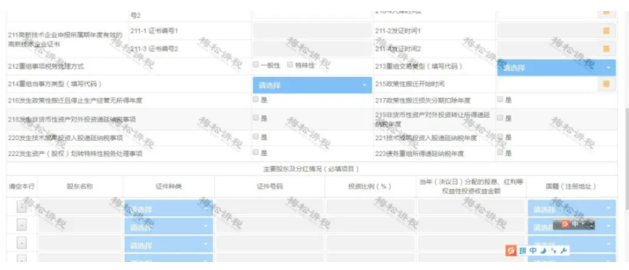Click 股东名称 field in first shareholder row

point(80,207)
